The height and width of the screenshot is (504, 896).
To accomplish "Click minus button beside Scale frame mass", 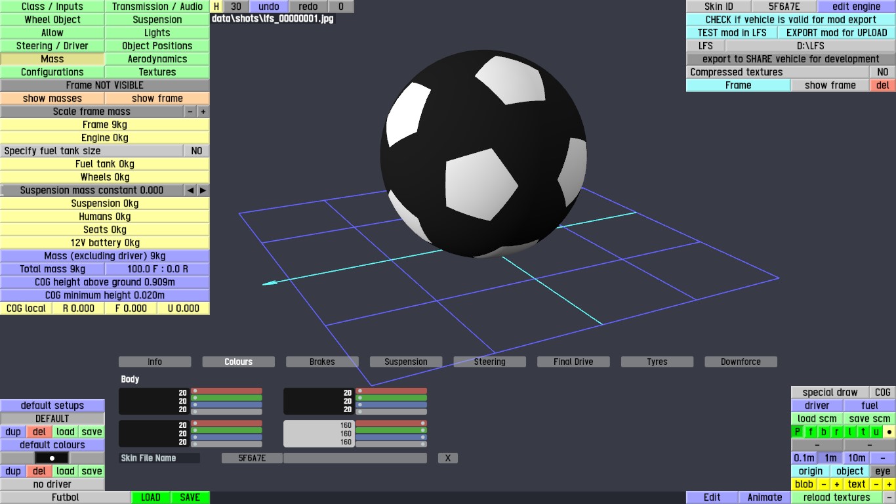I will coord(190,112).
